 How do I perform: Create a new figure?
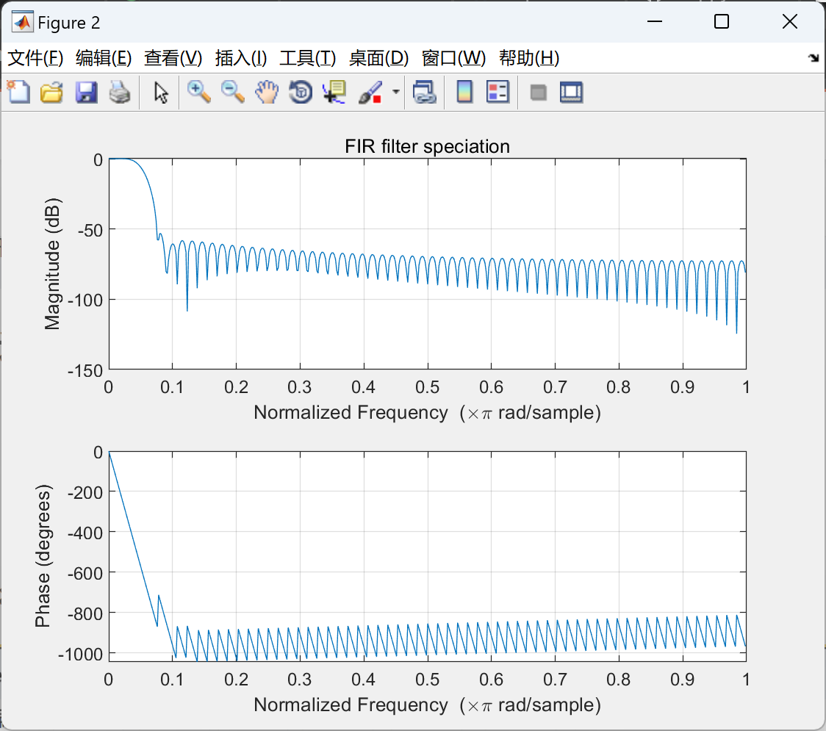point(18,92)
